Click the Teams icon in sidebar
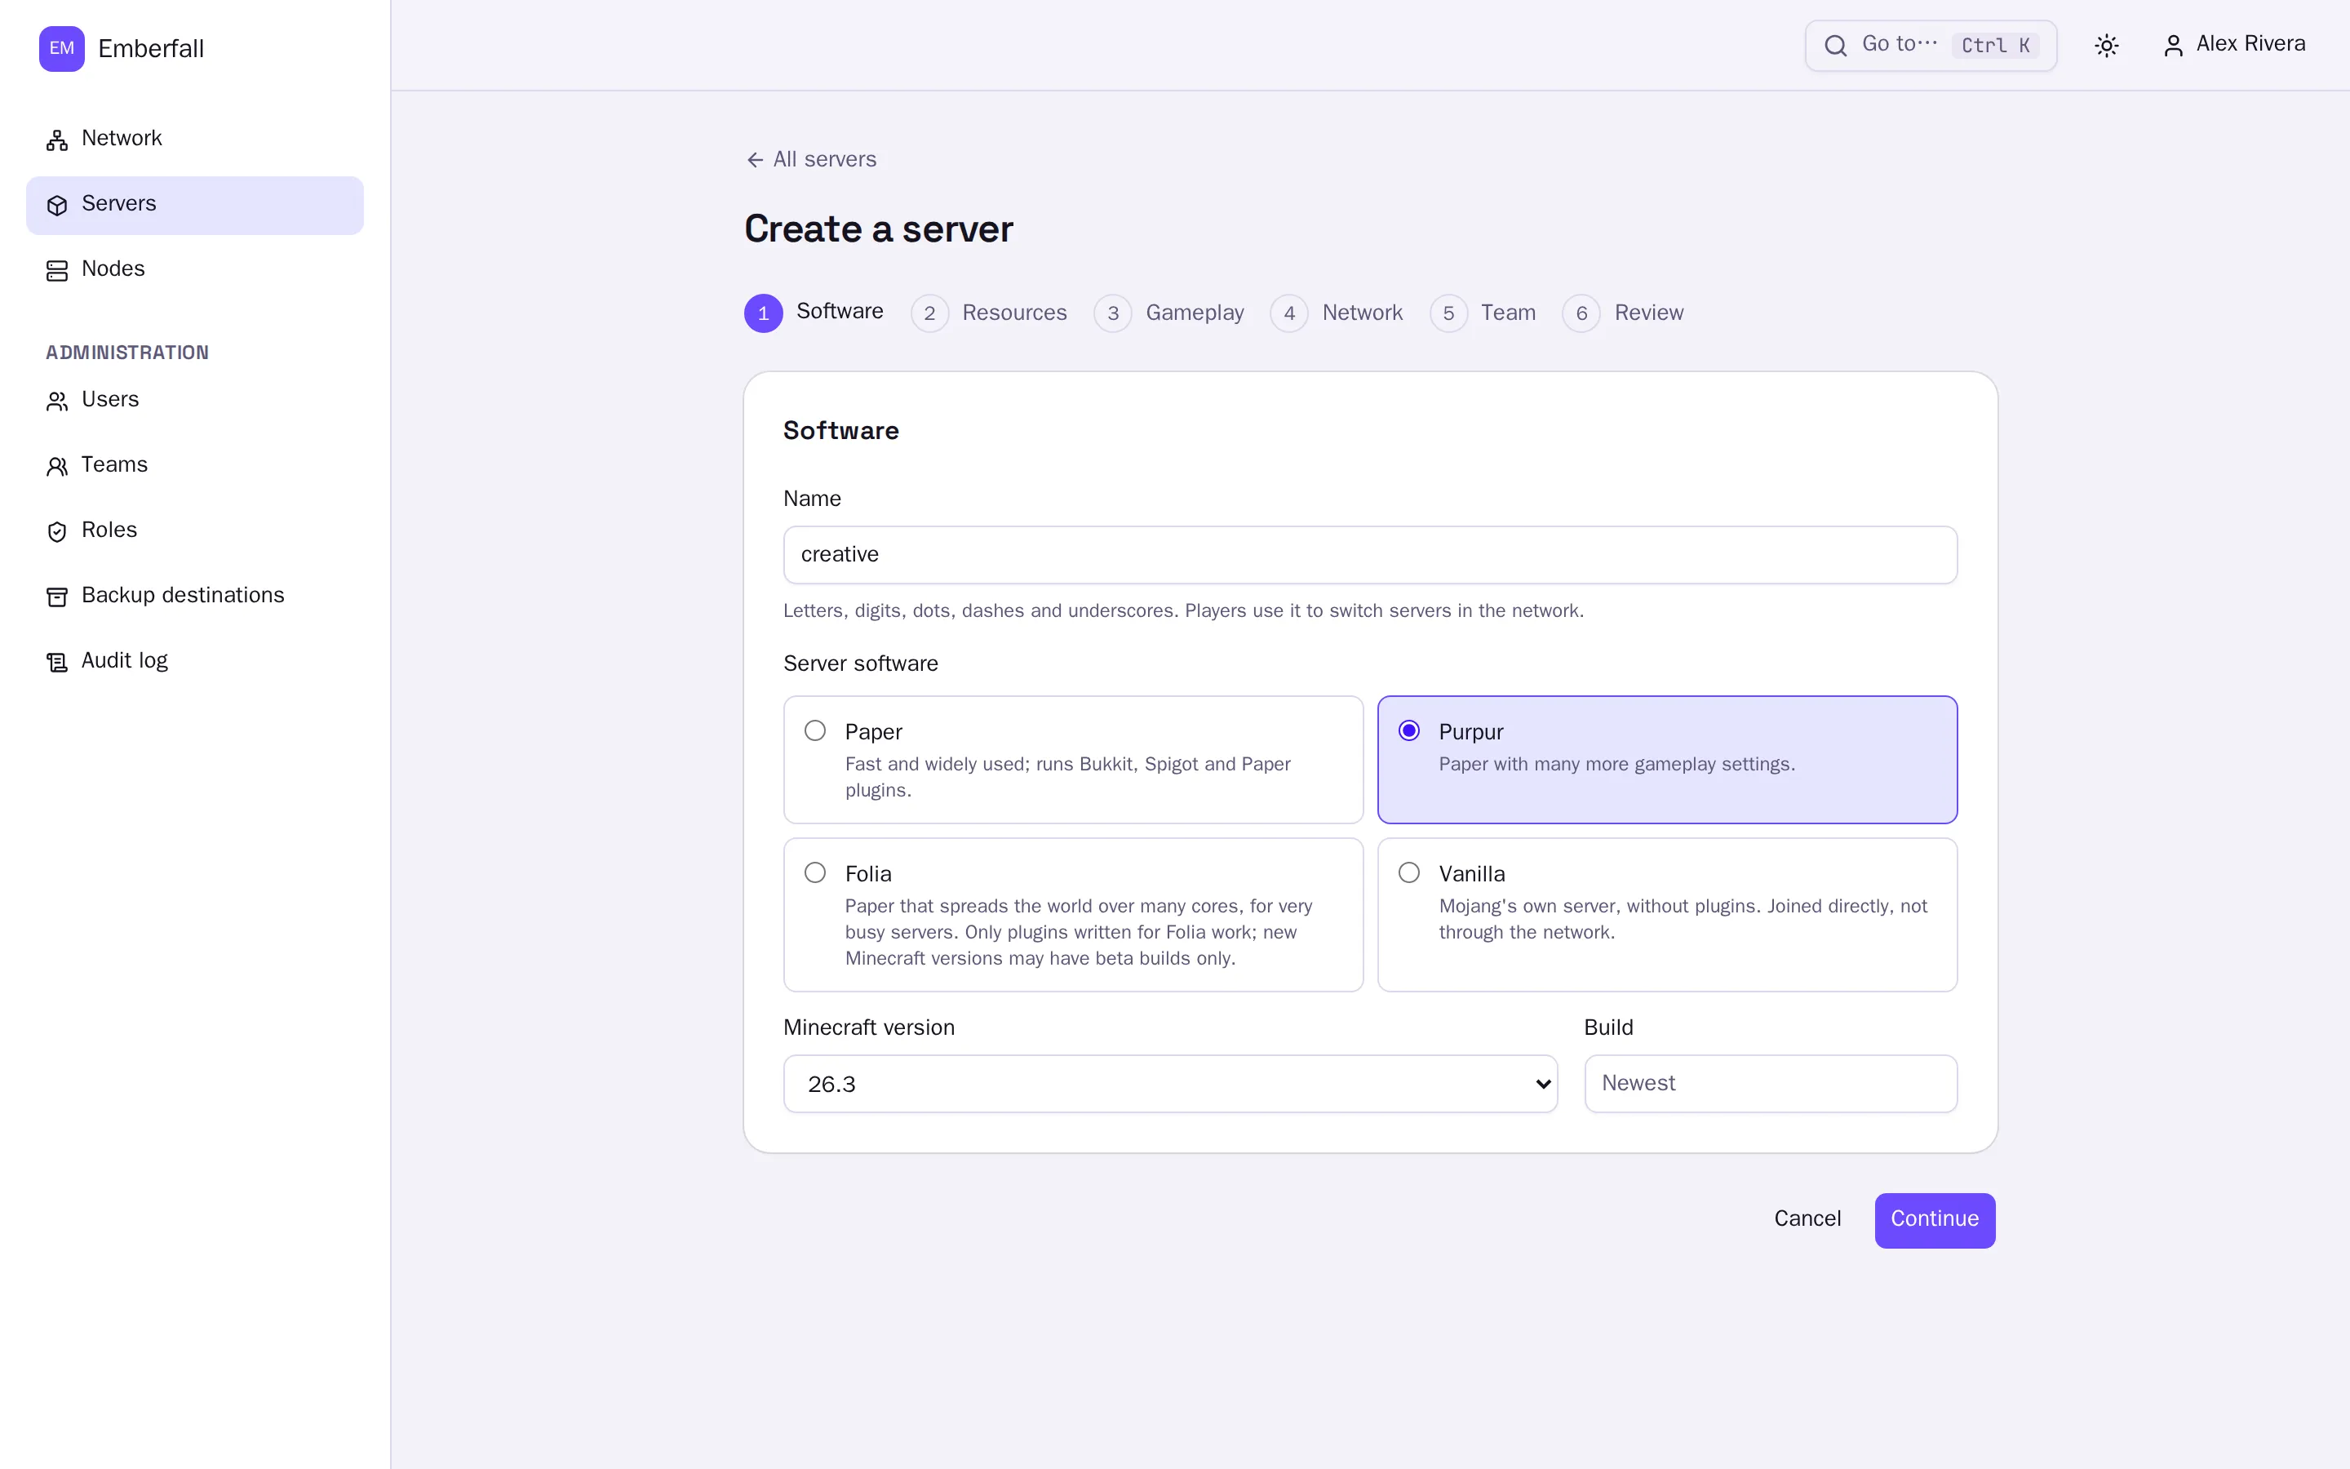This screenshot has width=2350, height=1469. point(57,466)
